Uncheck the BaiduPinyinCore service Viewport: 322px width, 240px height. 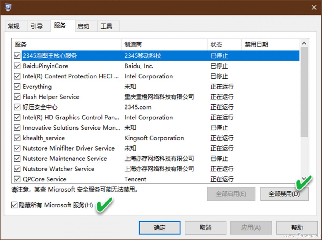[17, 66]
